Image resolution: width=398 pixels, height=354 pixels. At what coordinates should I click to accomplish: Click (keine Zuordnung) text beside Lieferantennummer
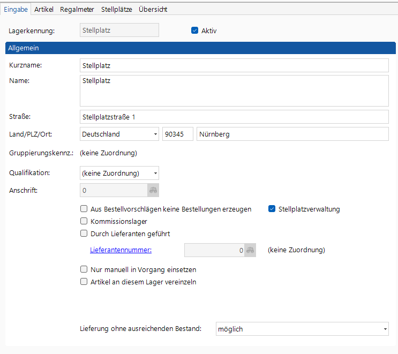[296, 250]
